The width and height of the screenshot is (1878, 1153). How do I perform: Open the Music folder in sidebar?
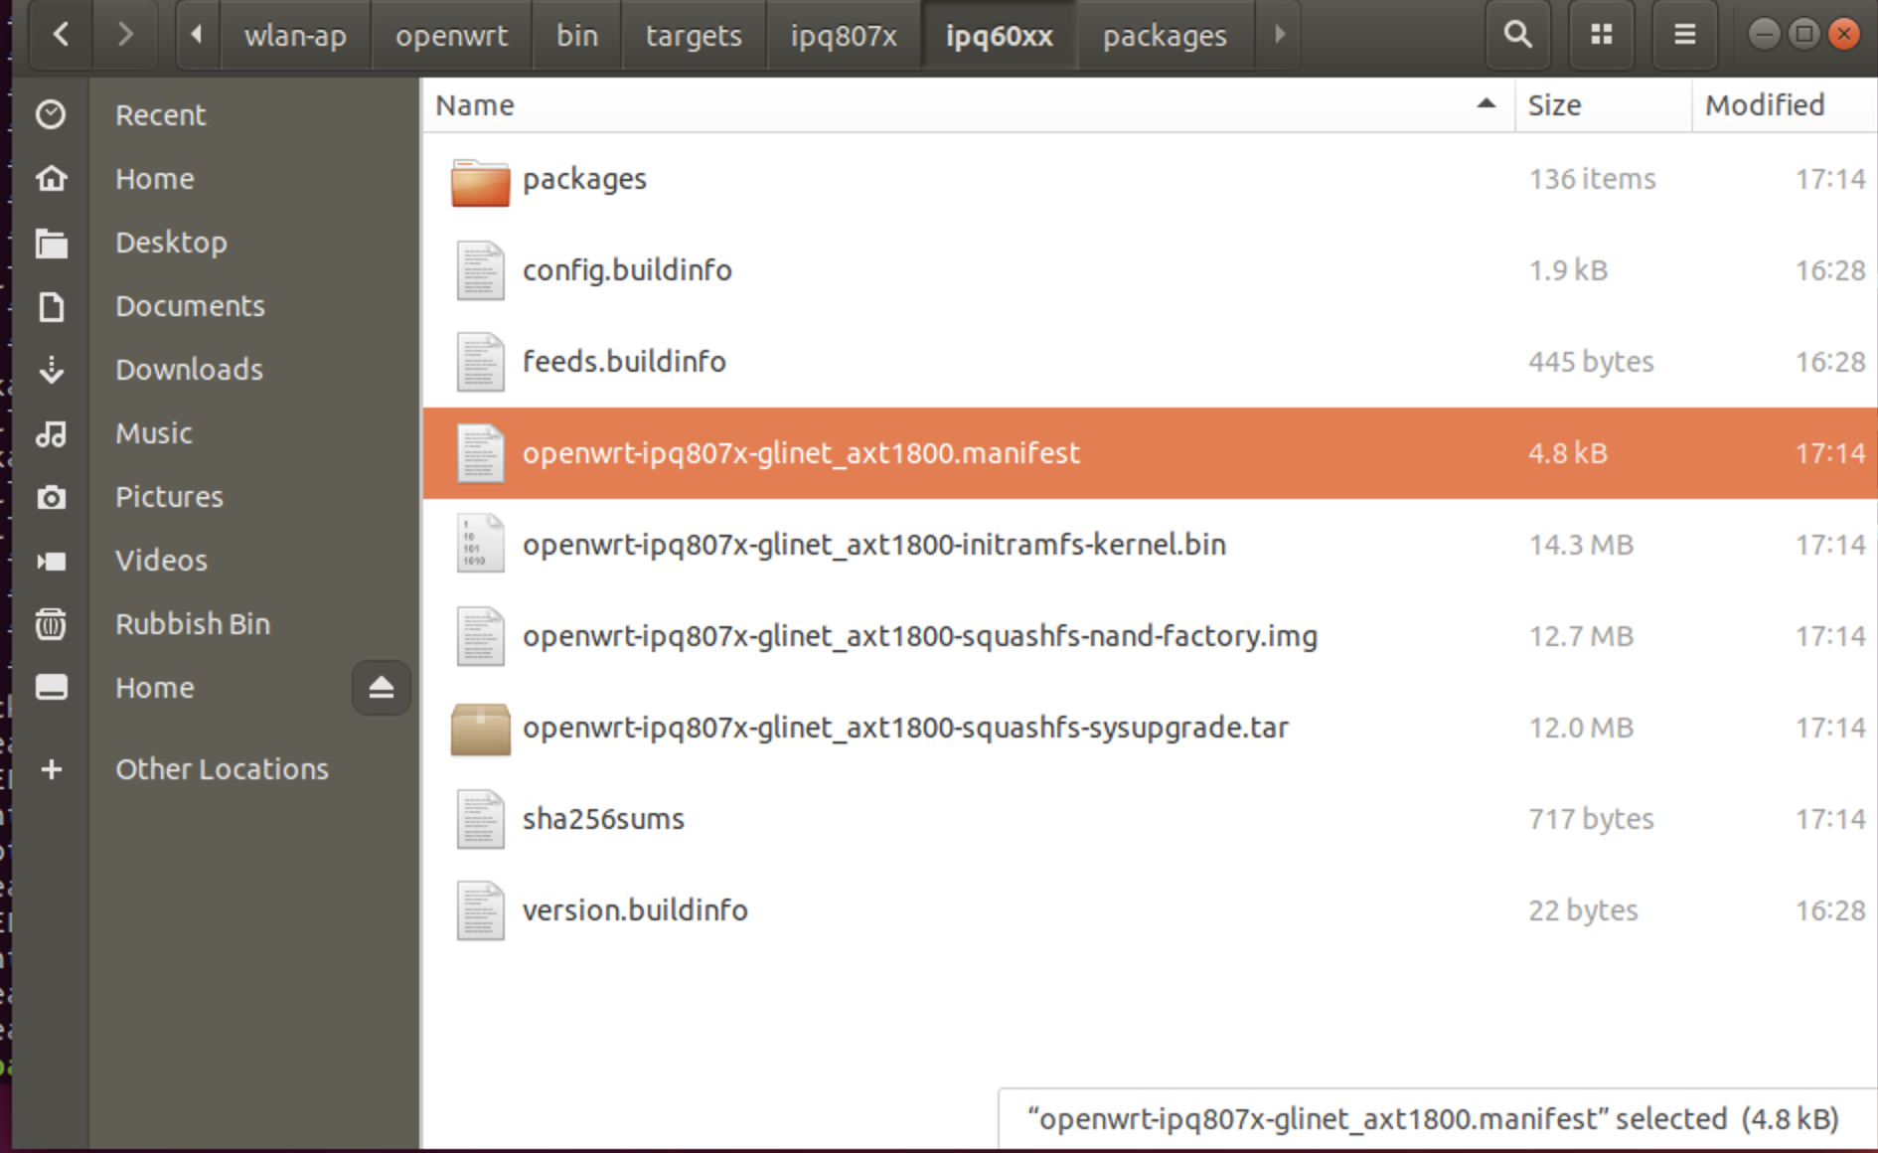154,432
